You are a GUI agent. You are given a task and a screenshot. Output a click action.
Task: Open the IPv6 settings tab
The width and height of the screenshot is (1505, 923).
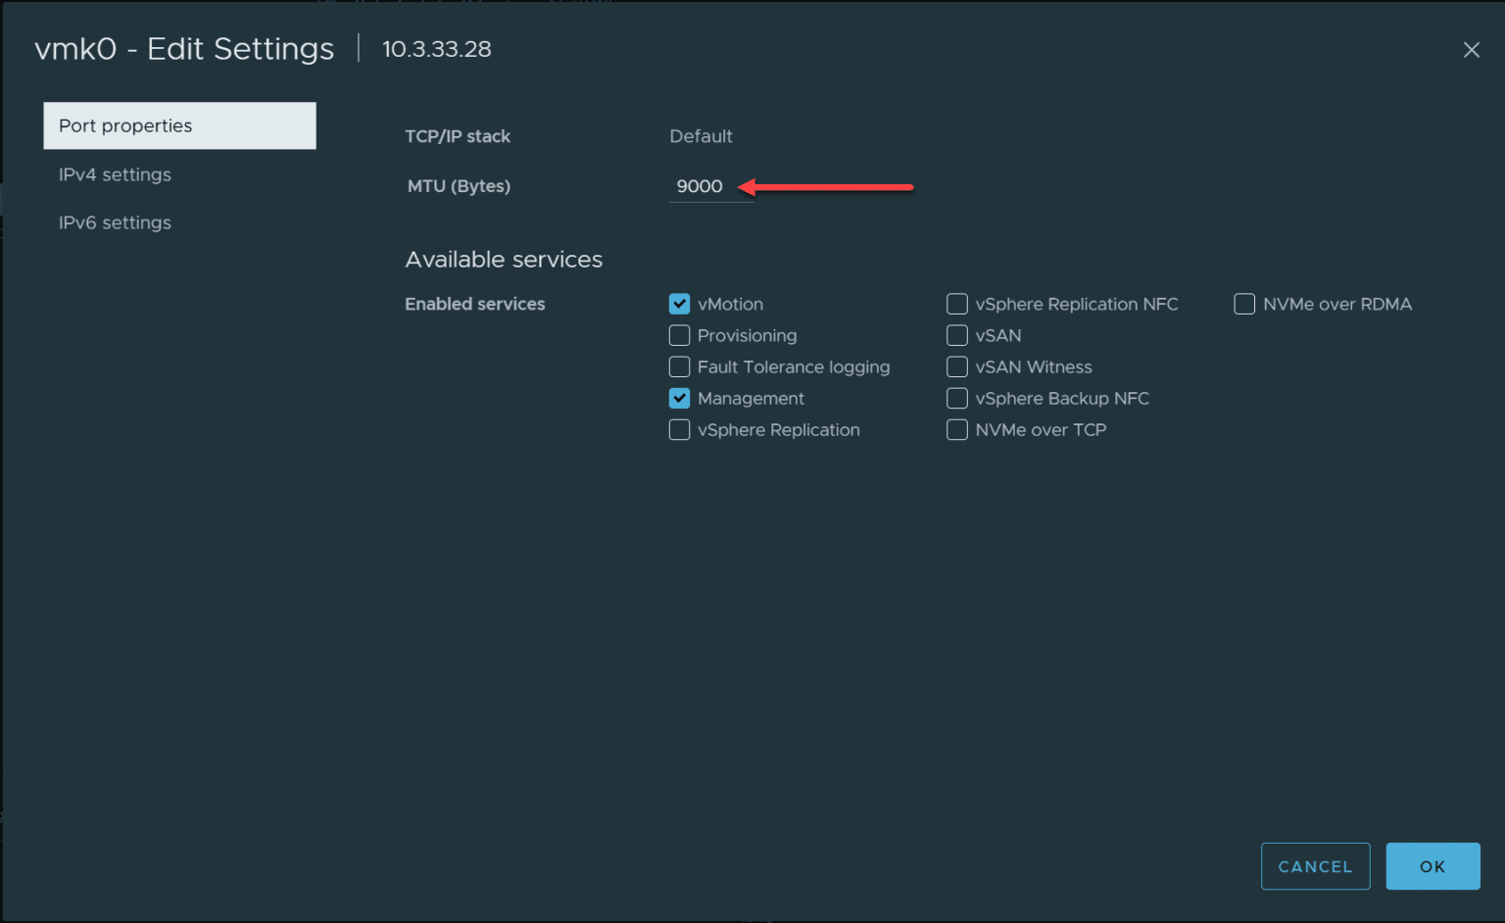coord(115,222)
